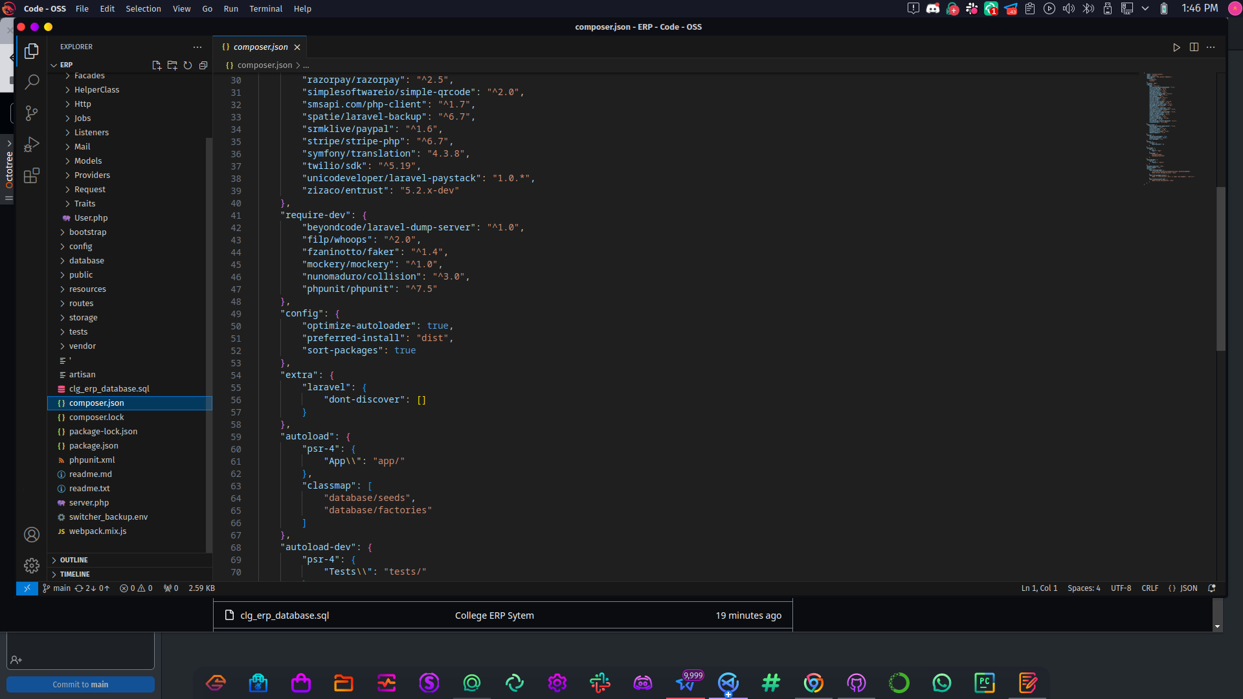Screen dimensions: 1243x699
Task: Open the Extensions view
Action: coord(31,175)
